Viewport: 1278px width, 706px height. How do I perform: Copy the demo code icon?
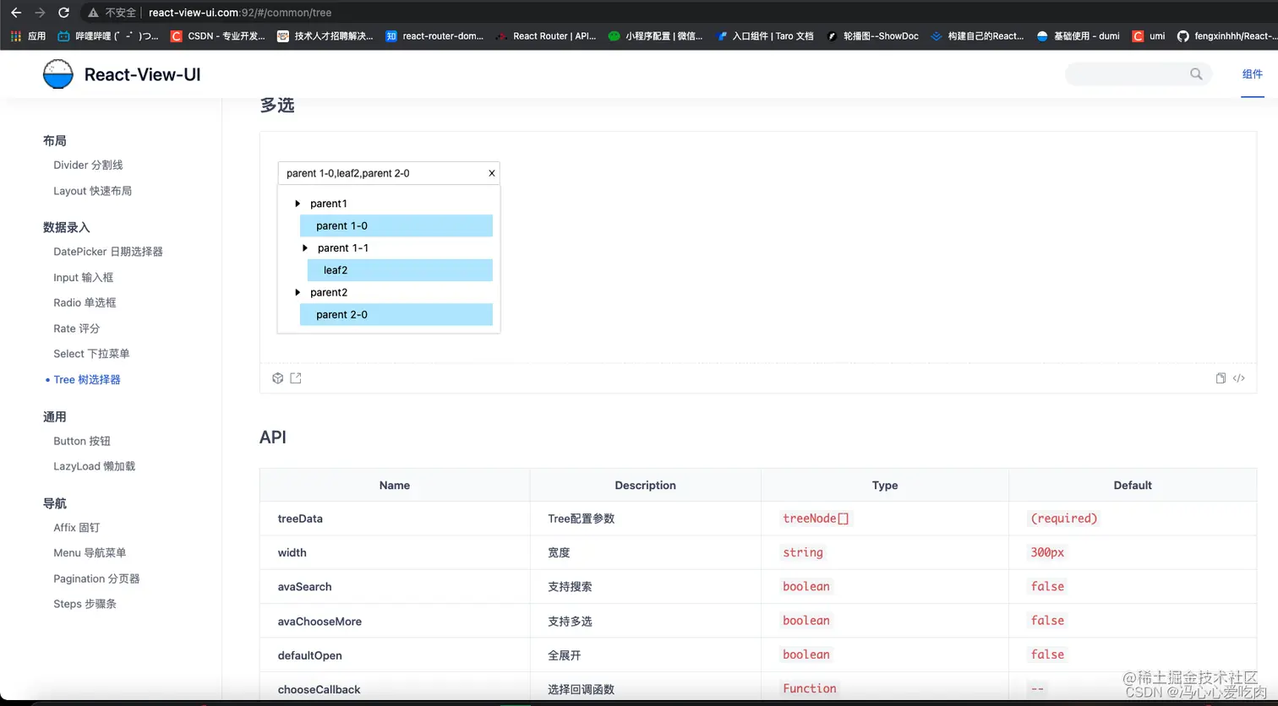pyautogui.click(x=1221, y=378)
